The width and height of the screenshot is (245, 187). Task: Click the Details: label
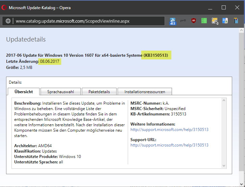pos(15,82)
